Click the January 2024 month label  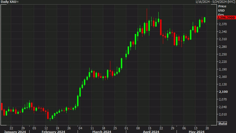(x=15, y=132)
